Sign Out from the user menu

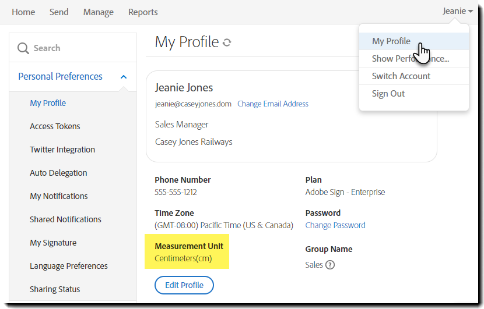[388, 94]
